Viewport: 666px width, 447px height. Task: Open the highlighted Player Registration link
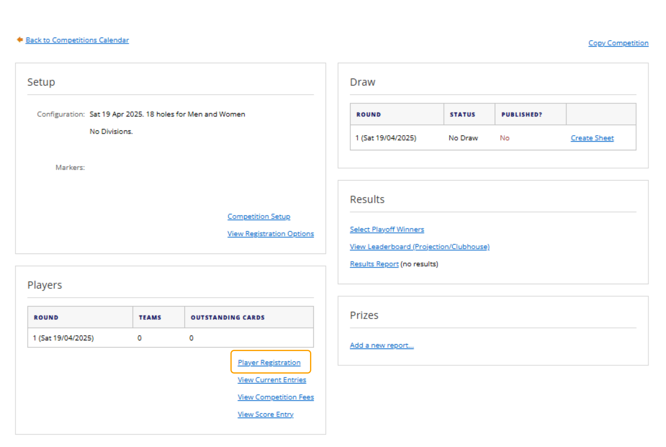pos(269,363)
